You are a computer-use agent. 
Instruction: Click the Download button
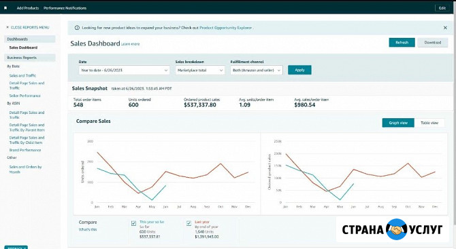(x=433, y=43)
